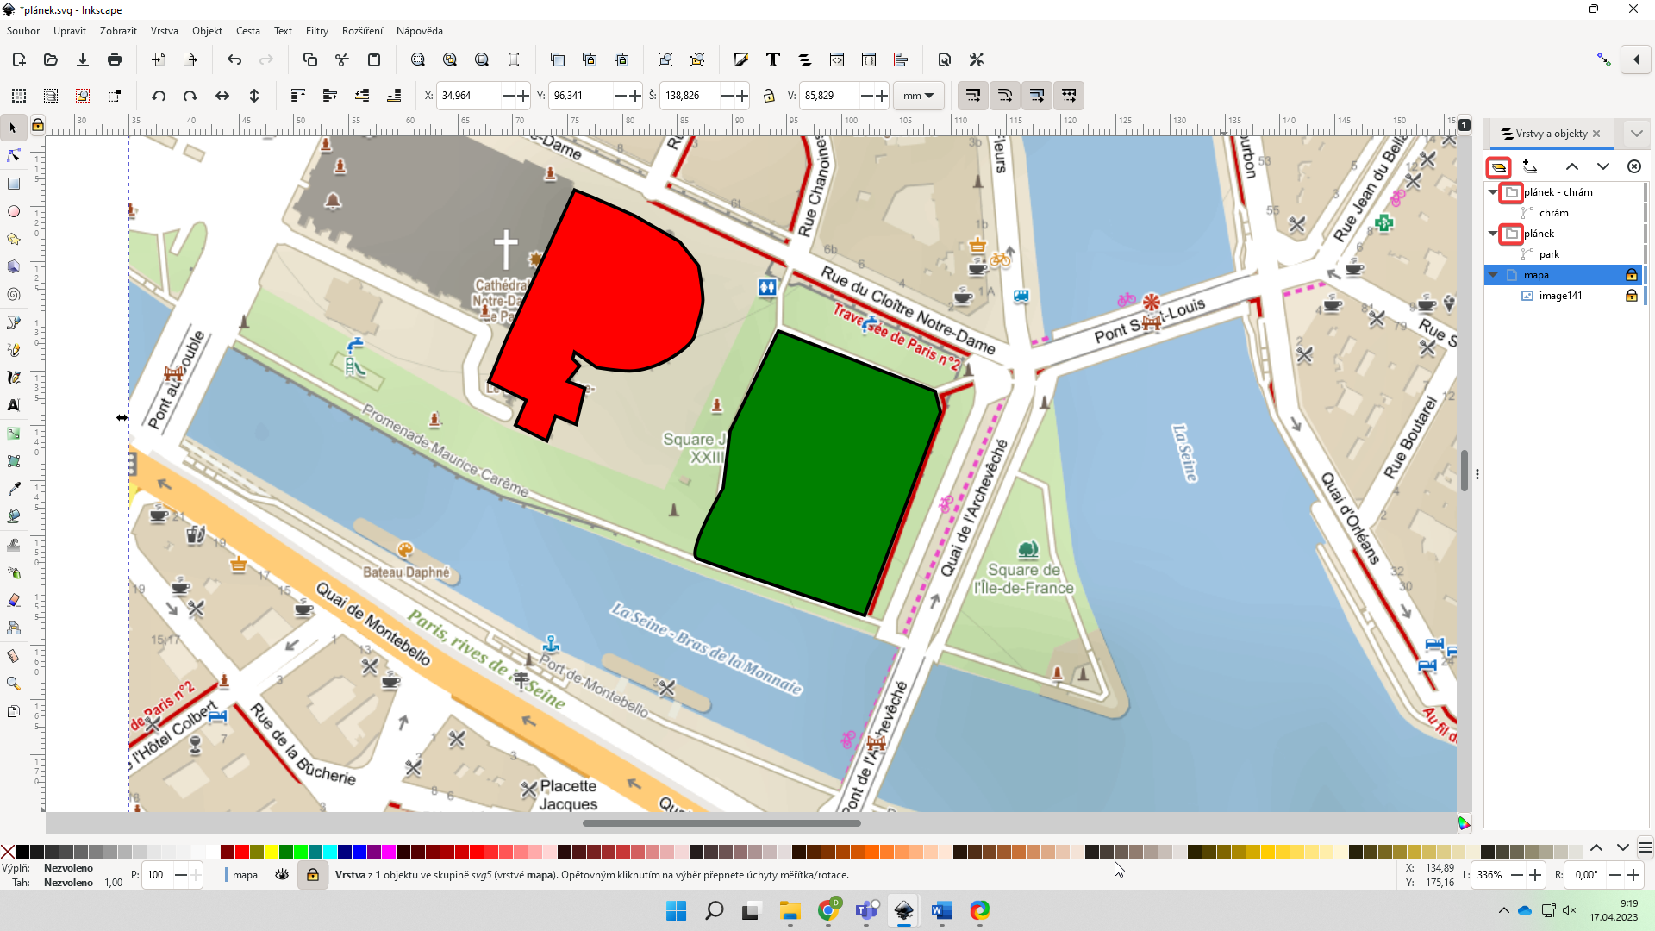Screen dimensions: 1655x931
Task: Unlock the image141 object padlock
Action: coord(1632,295)
